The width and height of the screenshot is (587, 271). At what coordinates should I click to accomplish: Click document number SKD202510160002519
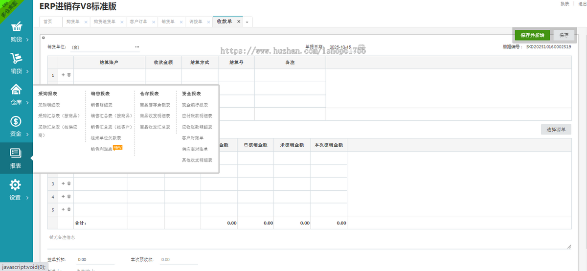549,47
